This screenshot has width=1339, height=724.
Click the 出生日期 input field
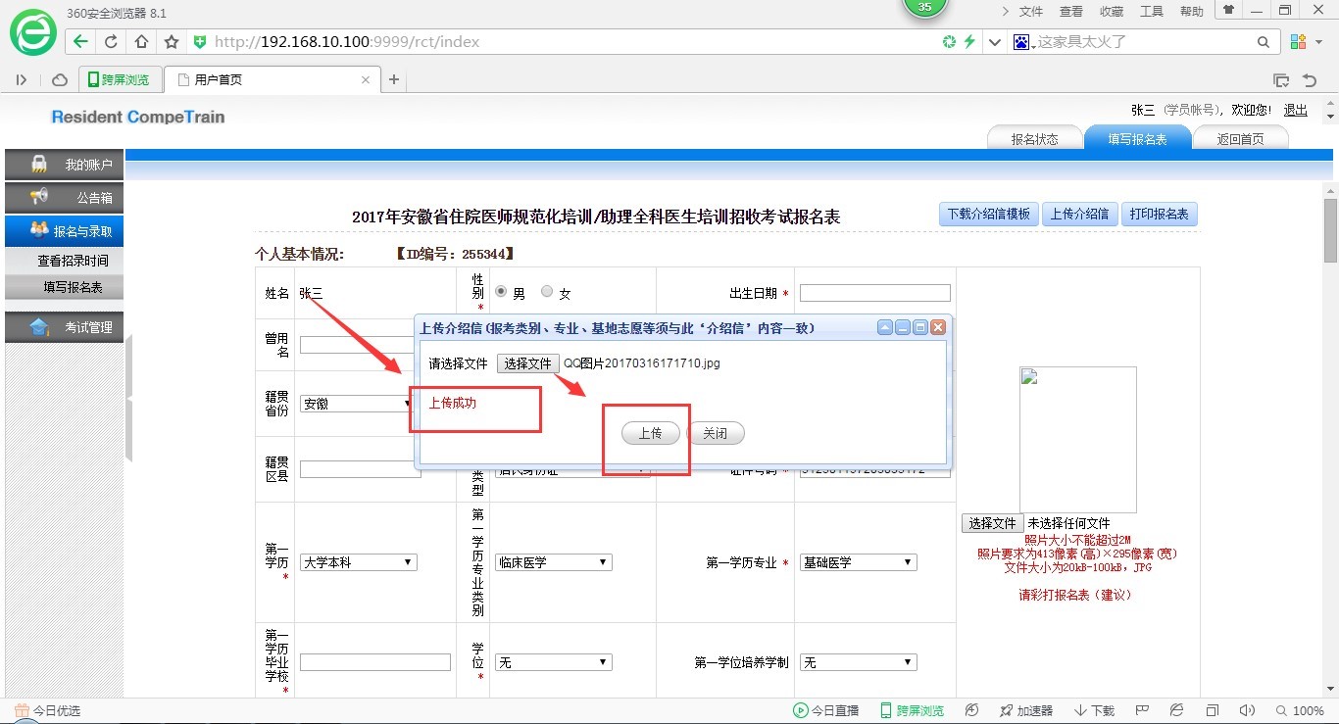(x=875, y=293)
